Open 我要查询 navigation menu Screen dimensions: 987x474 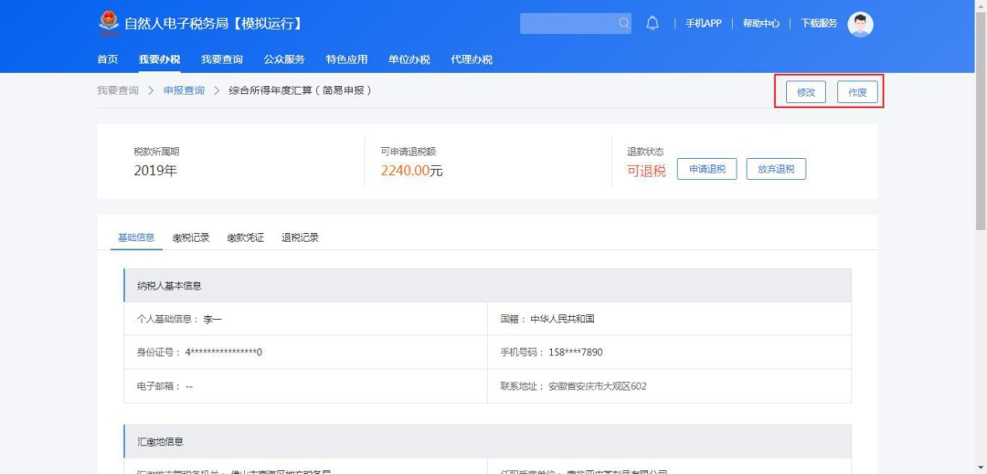point(222,59)
